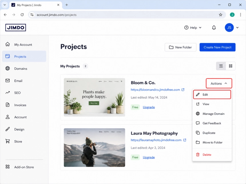Collapse the Actions dropdown for Bloom & Co.
The width and height of the screenshot is (246, 184).
pos(219,83)
